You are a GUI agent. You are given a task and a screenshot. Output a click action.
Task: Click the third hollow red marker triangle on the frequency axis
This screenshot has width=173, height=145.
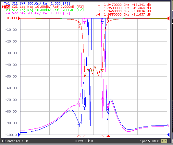tap(102, 136)
